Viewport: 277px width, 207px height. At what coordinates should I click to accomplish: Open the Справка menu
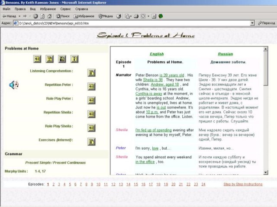(81, 9)
